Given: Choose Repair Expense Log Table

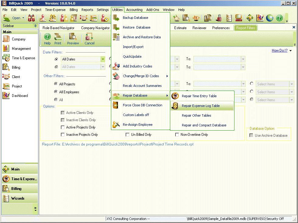Looking at the screenshot, I should tap(202, 106).
